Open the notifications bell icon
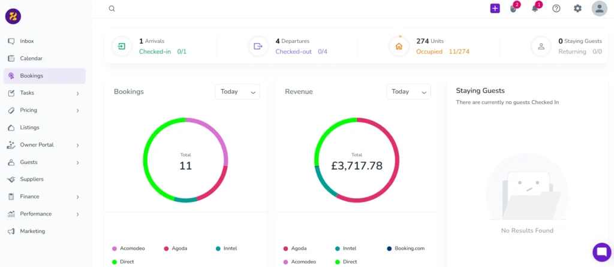 click(x=535, y=8)
